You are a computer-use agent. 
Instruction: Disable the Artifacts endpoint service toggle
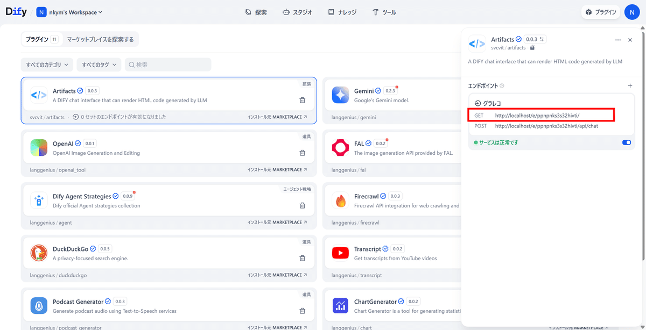point(626,142)
